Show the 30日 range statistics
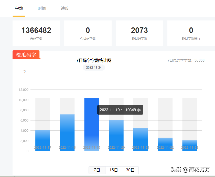 tap(130, 170)
